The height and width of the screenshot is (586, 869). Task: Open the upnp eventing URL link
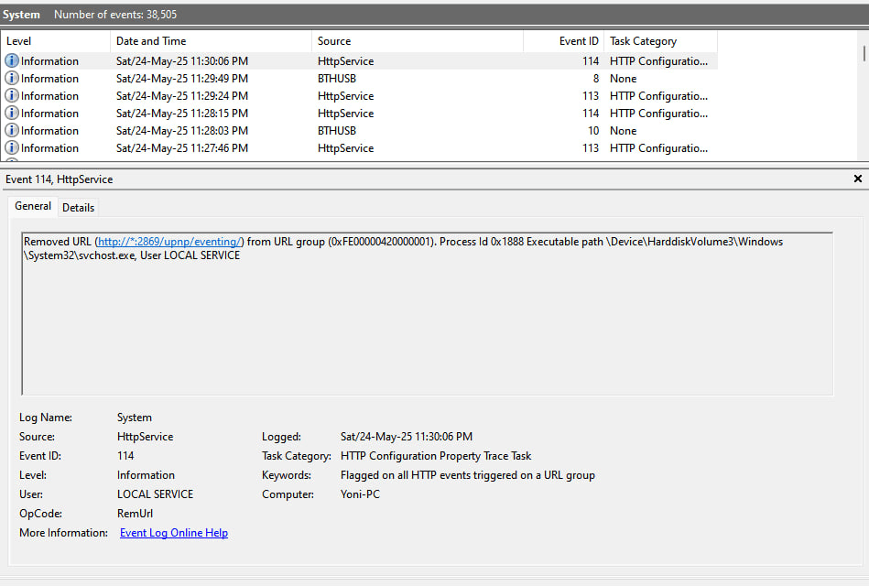point(169,242)
